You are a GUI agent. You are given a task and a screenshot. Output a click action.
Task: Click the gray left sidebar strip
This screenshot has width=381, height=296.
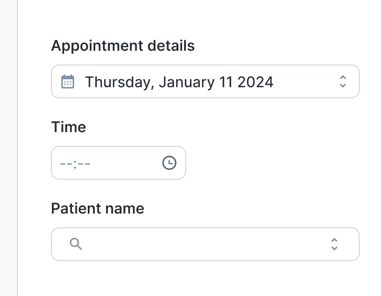[x=8, y=148]
